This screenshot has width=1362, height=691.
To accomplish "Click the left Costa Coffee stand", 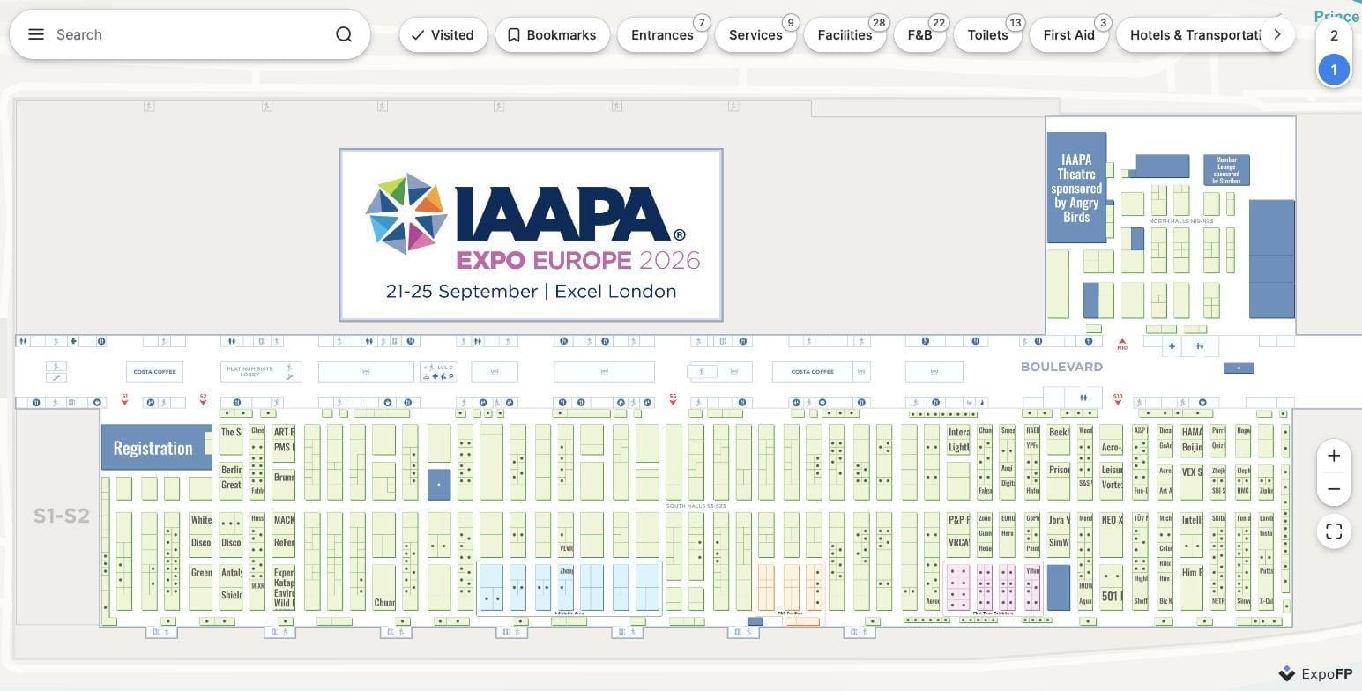I will coord(154,372).
